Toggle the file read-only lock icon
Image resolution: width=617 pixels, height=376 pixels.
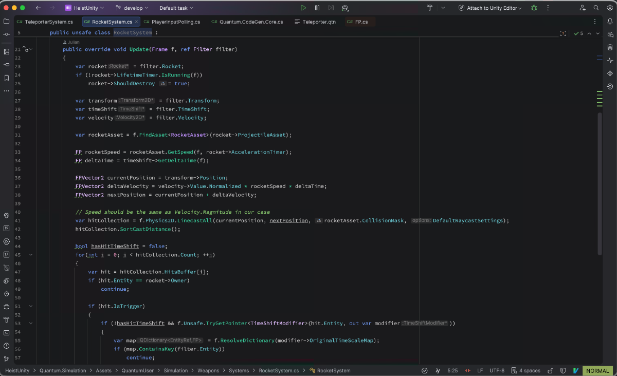[550, 370]
